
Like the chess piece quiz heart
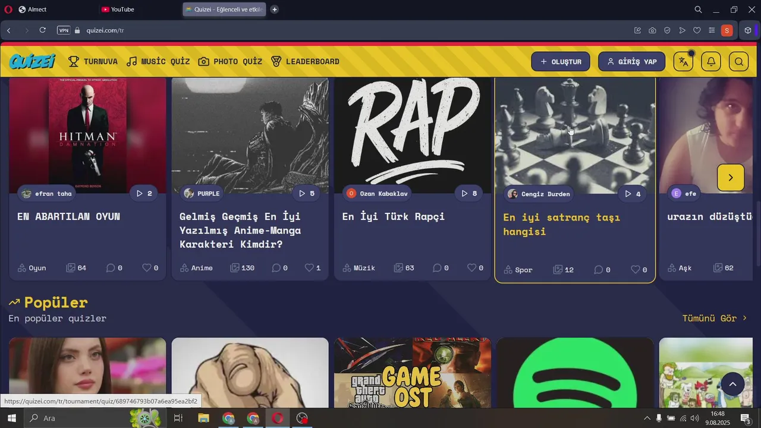639,270
